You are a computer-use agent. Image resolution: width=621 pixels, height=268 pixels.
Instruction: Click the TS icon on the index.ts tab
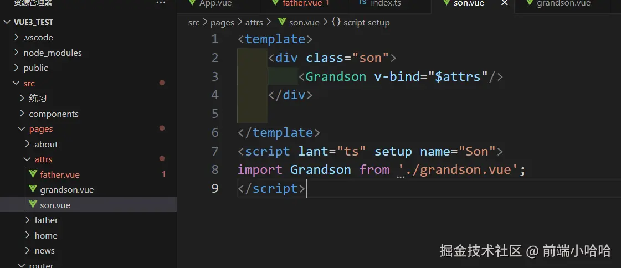click(362, 3)
